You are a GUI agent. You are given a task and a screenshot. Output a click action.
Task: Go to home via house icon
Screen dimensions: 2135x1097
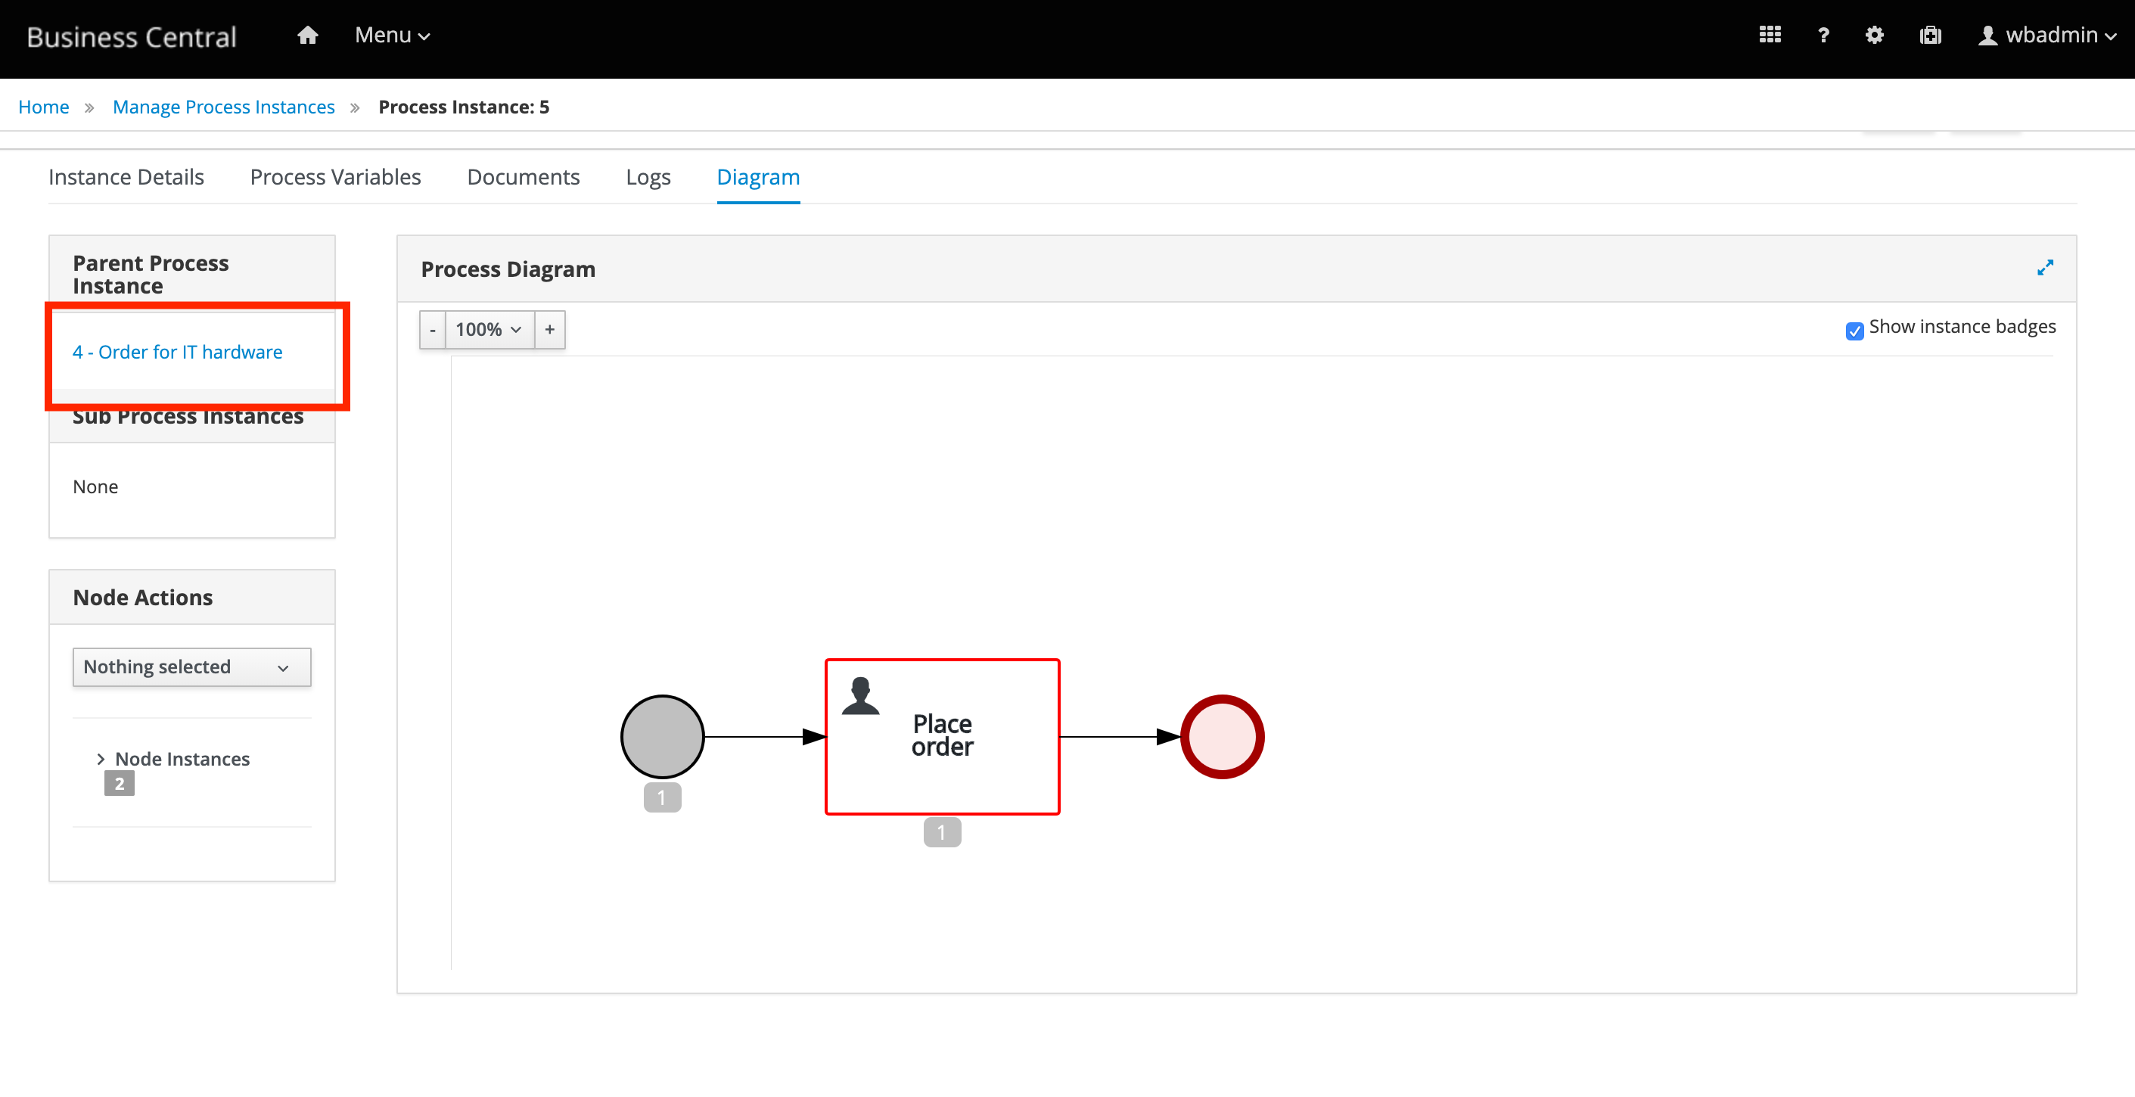(x=307, y=36)
